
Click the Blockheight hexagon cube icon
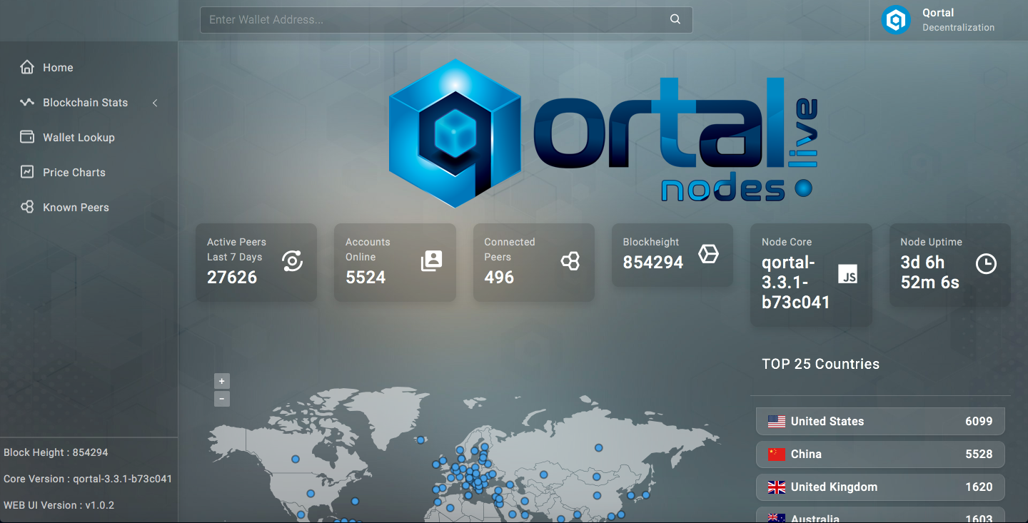click(x=708, y=253)
